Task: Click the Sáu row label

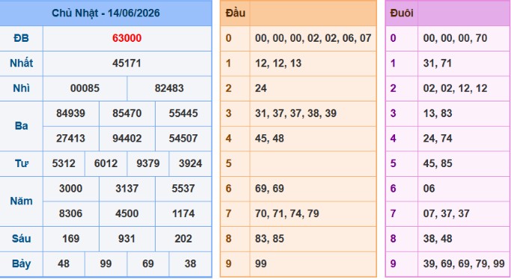Action: [x=21, y=239]
